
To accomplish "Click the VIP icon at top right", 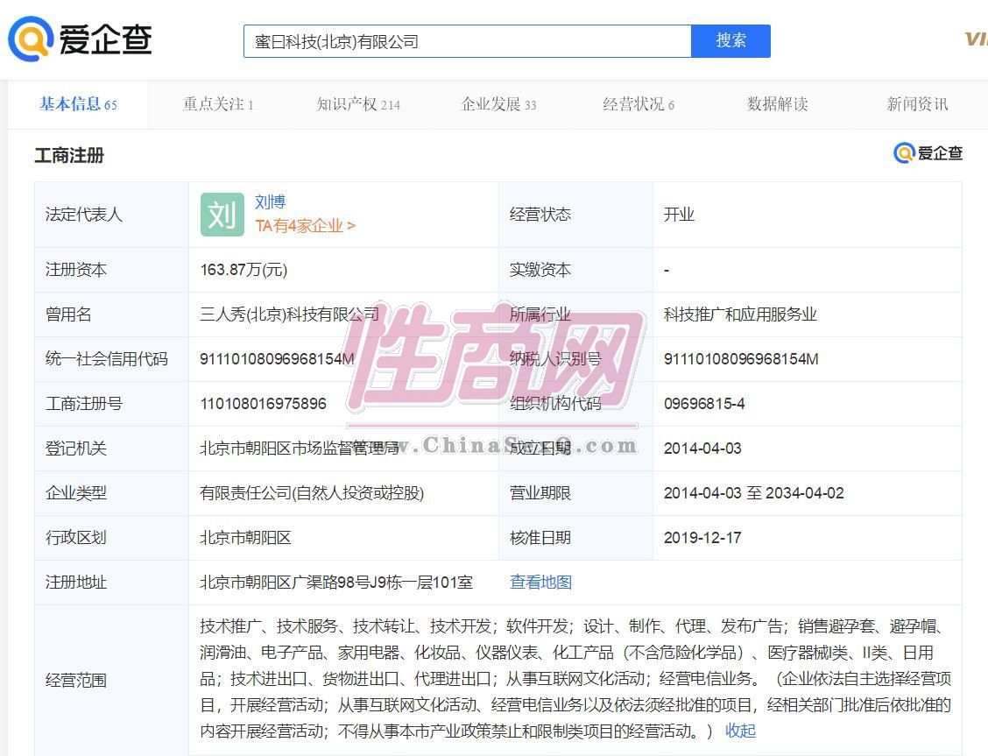I will (x=976, y=39).
